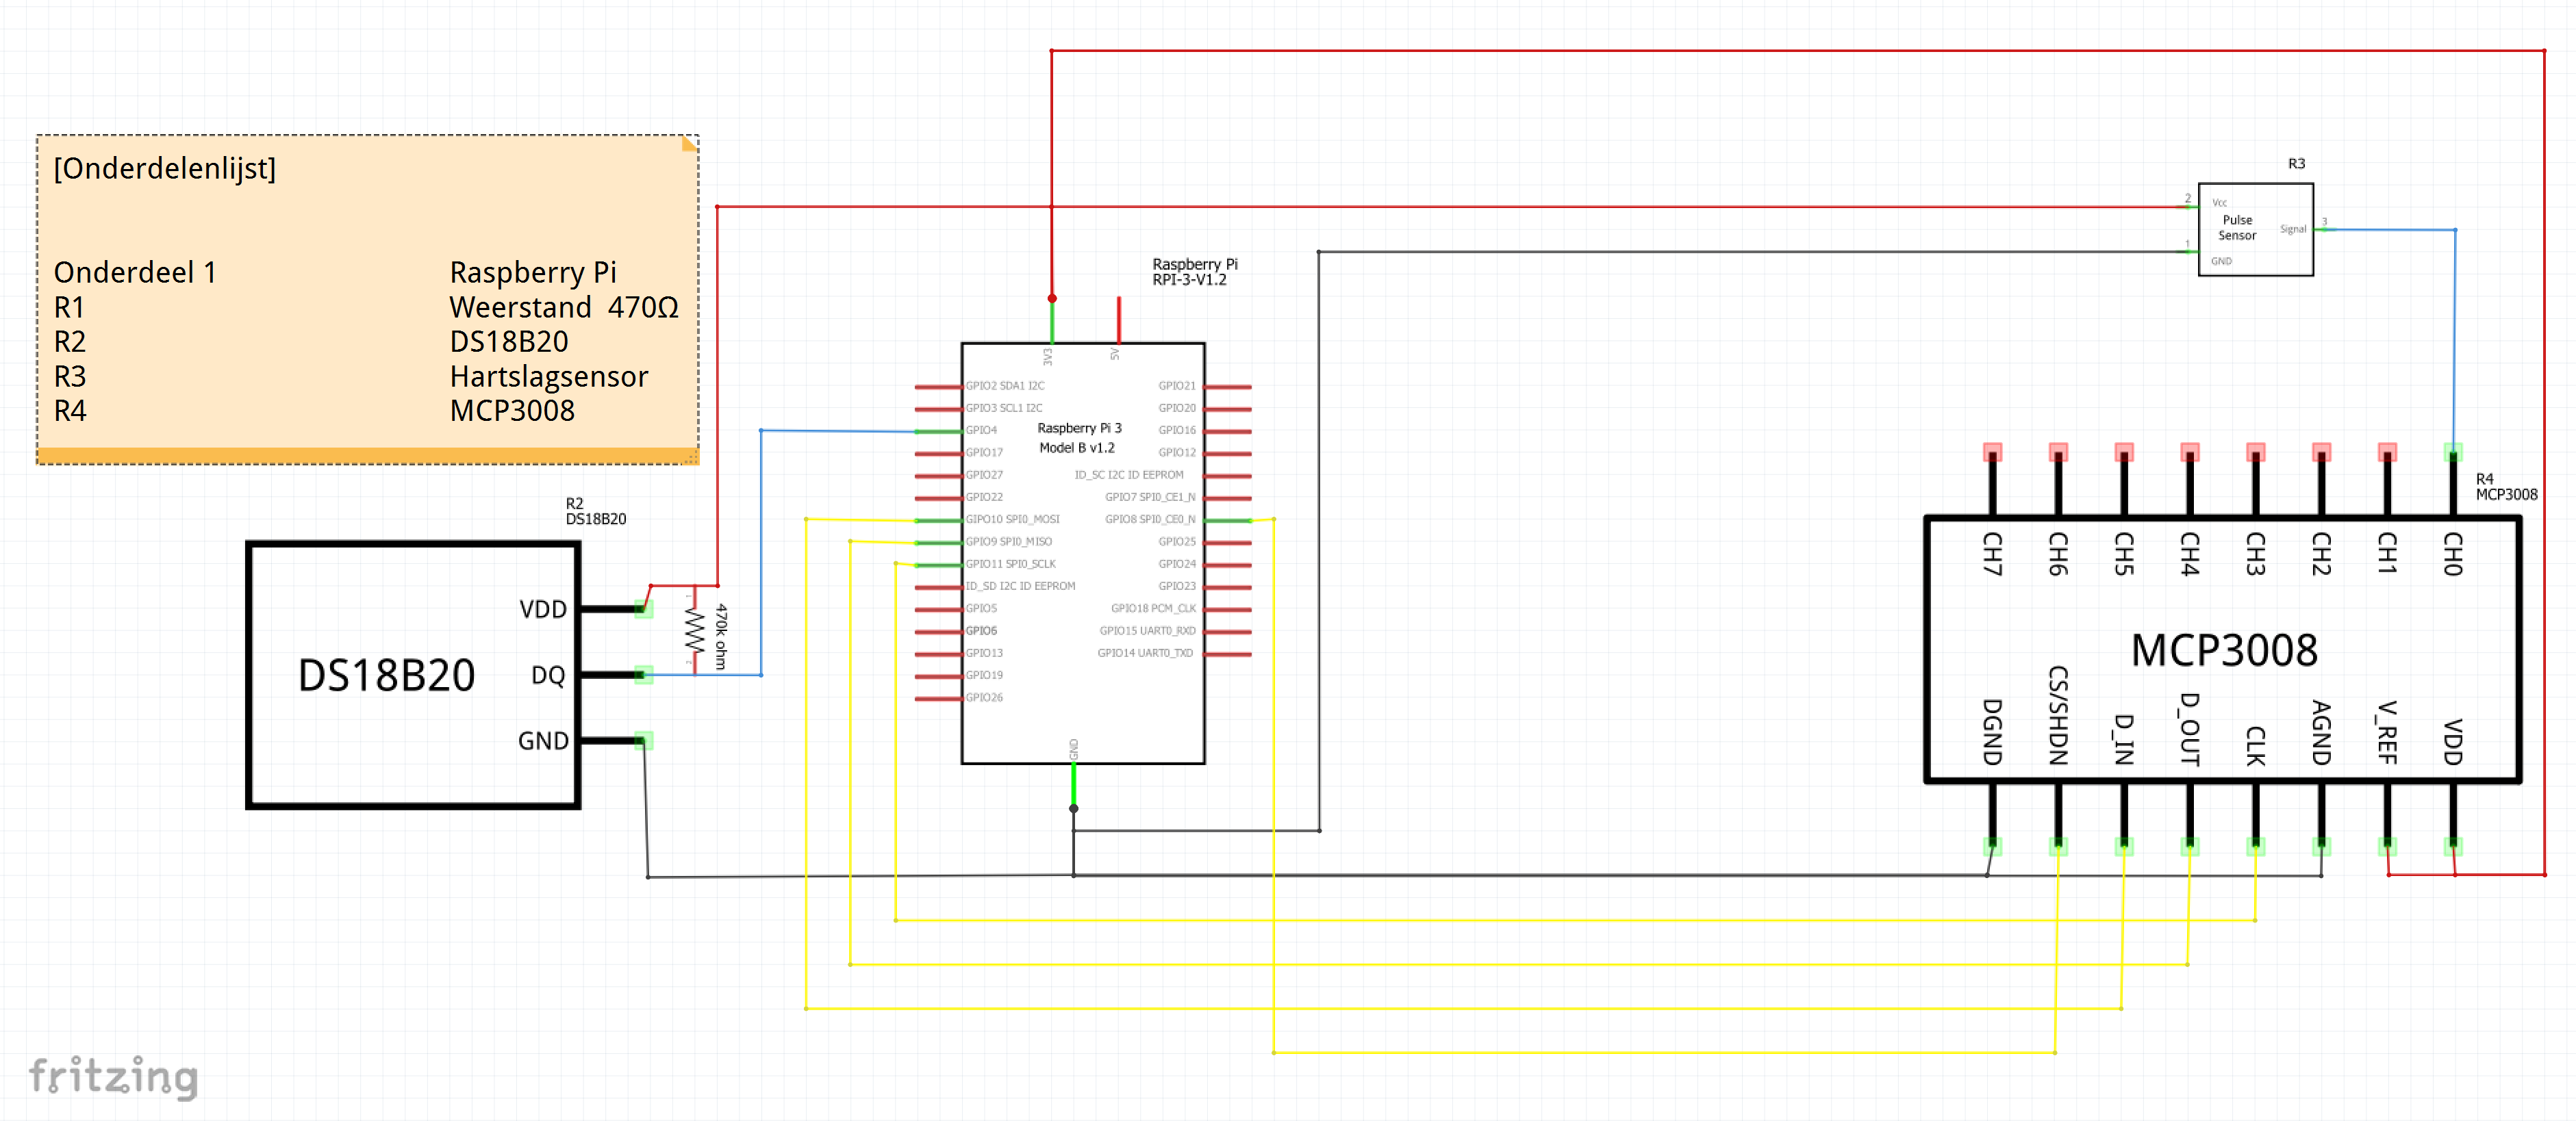The width and height of the screenshot is (2576, 1121).
Task: Click the GPIO26 pin on the Pi
Action: (939, 697)
